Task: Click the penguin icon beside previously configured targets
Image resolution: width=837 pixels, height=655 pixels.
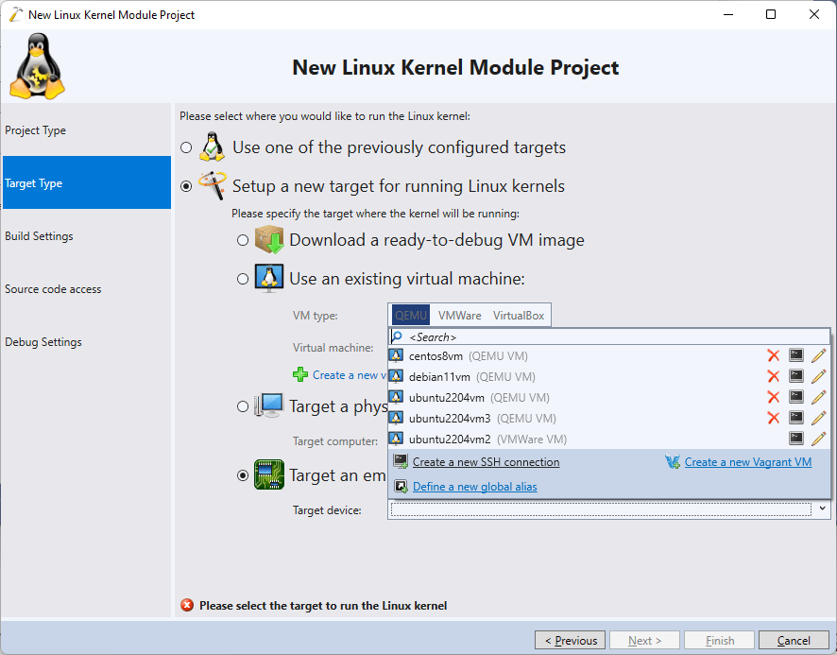Action: [212, 147]
